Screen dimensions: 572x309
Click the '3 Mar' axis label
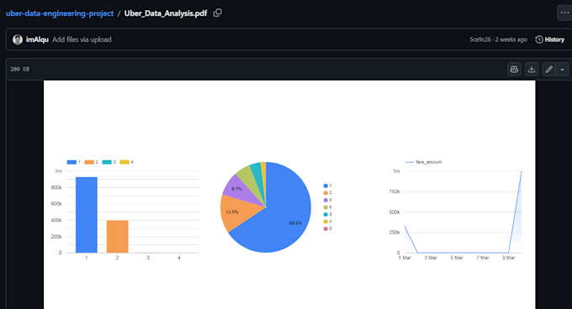pos(431,258)
